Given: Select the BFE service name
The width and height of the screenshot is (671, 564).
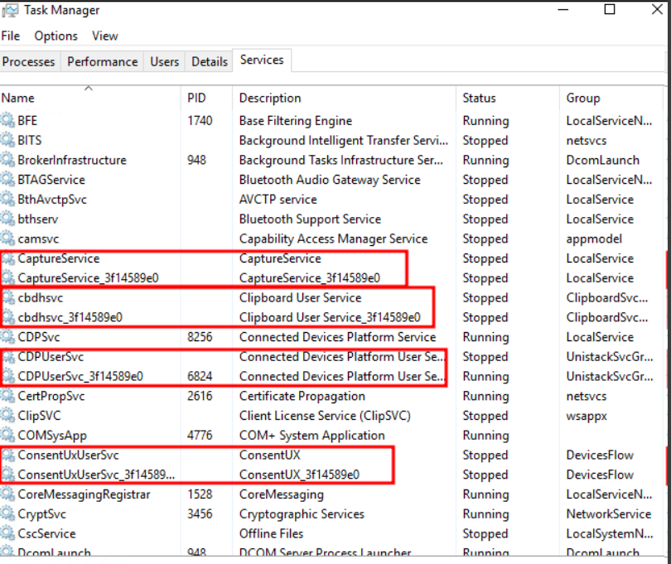Looking at the screenshot, I should coord(27,121).
